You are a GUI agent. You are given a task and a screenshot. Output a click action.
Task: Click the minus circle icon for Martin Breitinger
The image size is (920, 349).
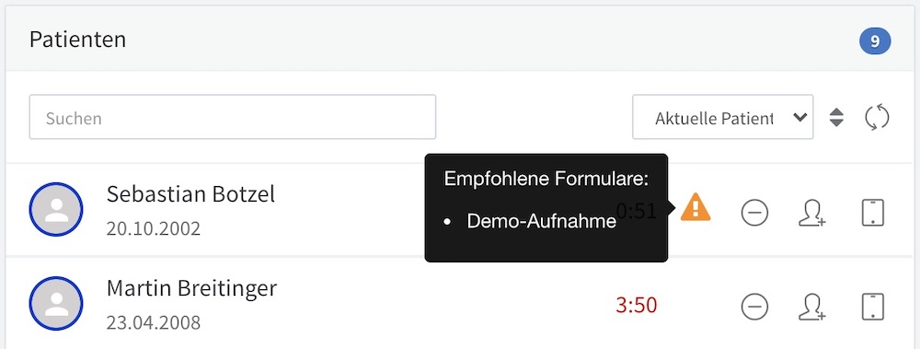(x=754, y=307)
